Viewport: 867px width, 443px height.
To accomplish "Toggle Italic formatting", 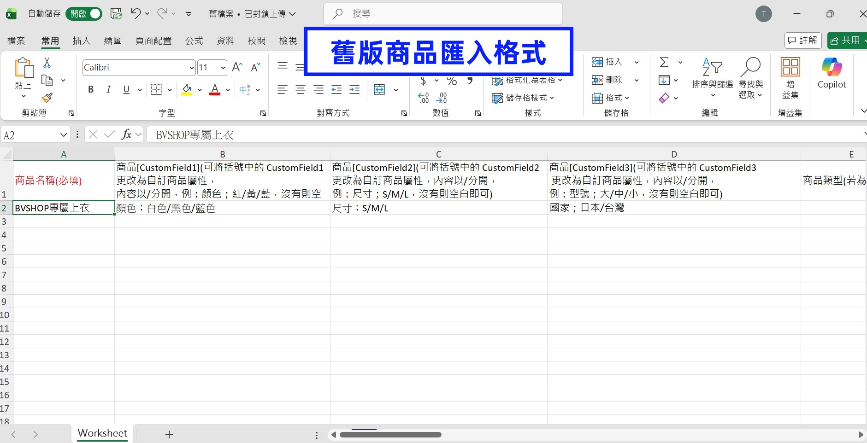I will (109, 90).
